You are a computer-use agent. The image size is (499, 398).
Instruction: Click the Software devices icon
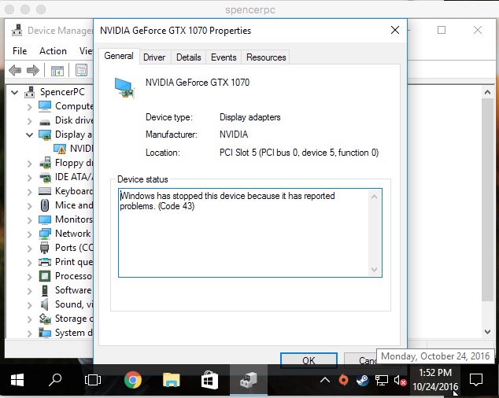click(45, 290)
